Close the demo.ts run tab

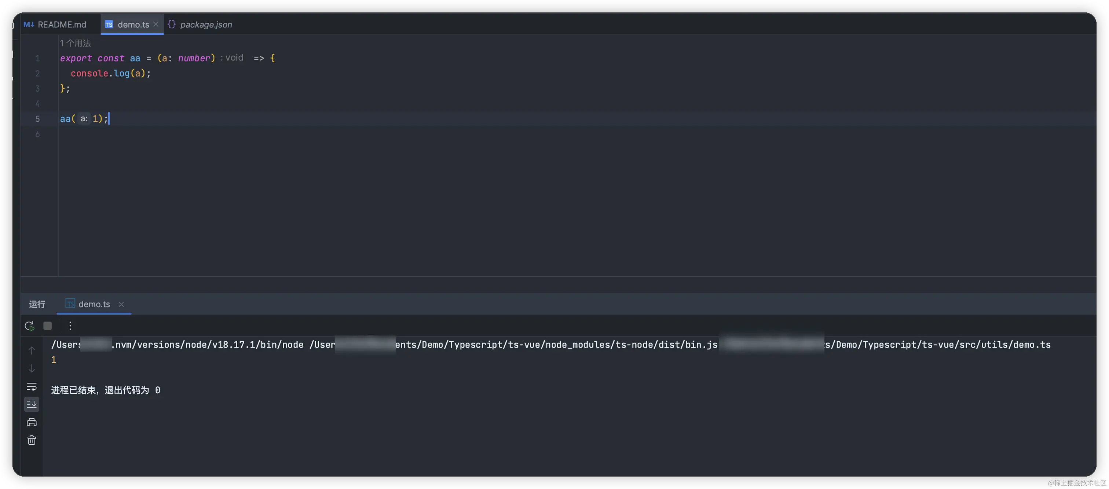(121, 304)
